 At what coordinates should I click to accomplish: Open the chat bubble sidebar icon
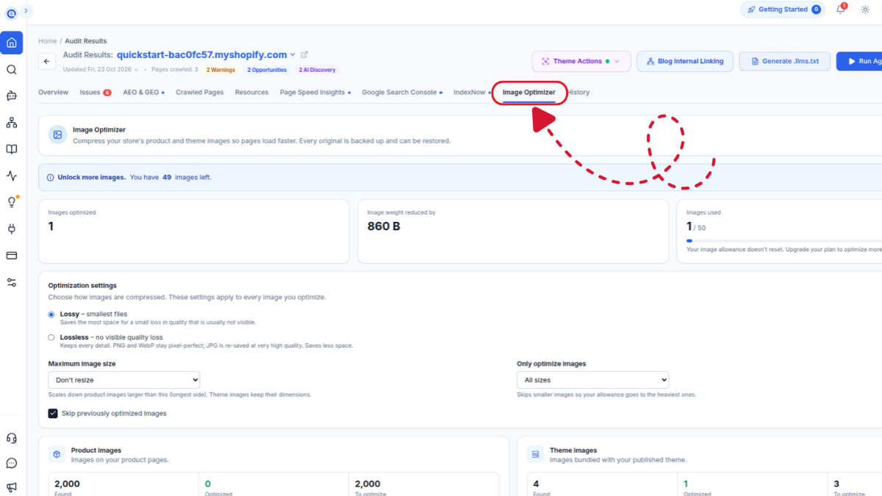pos(12,463)
